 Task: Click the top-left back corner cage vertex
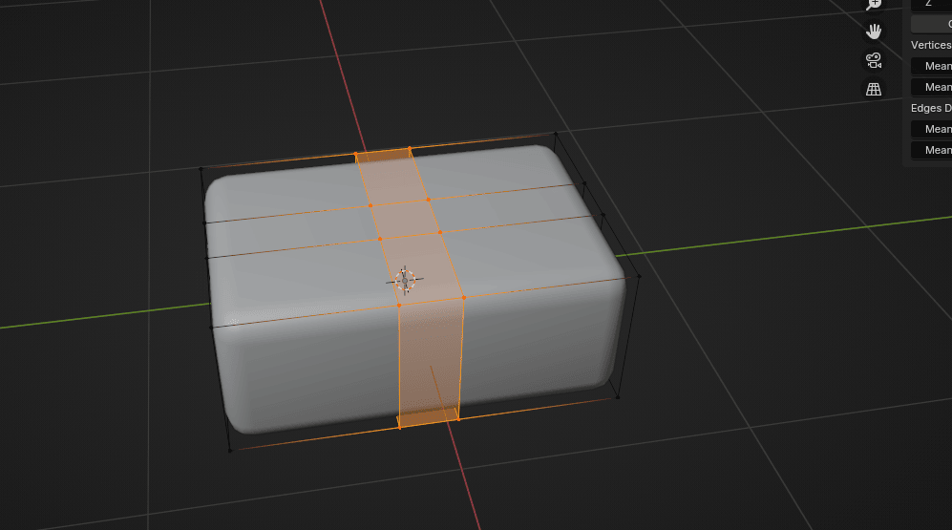coord(201,169)
